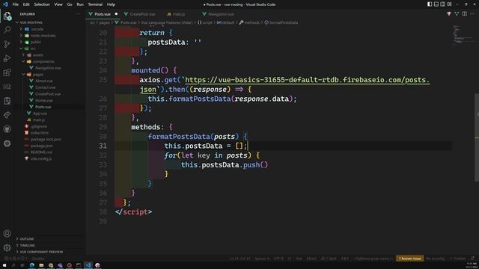Open the GitHub icon in activity bar
Viewport: 479px width, 269px height.
coord(7,129)
